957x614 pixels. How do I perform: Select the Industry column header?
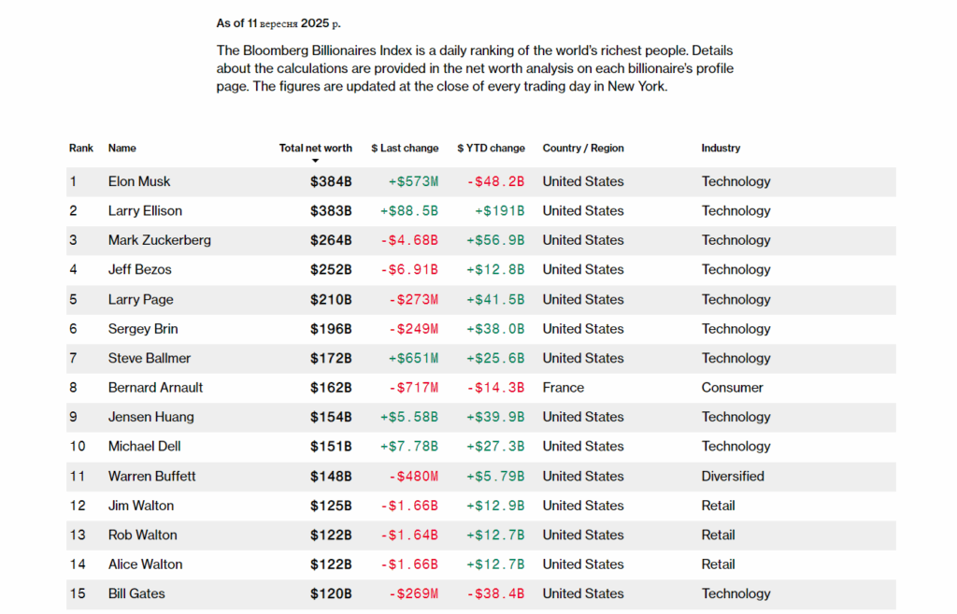(721, 148)
